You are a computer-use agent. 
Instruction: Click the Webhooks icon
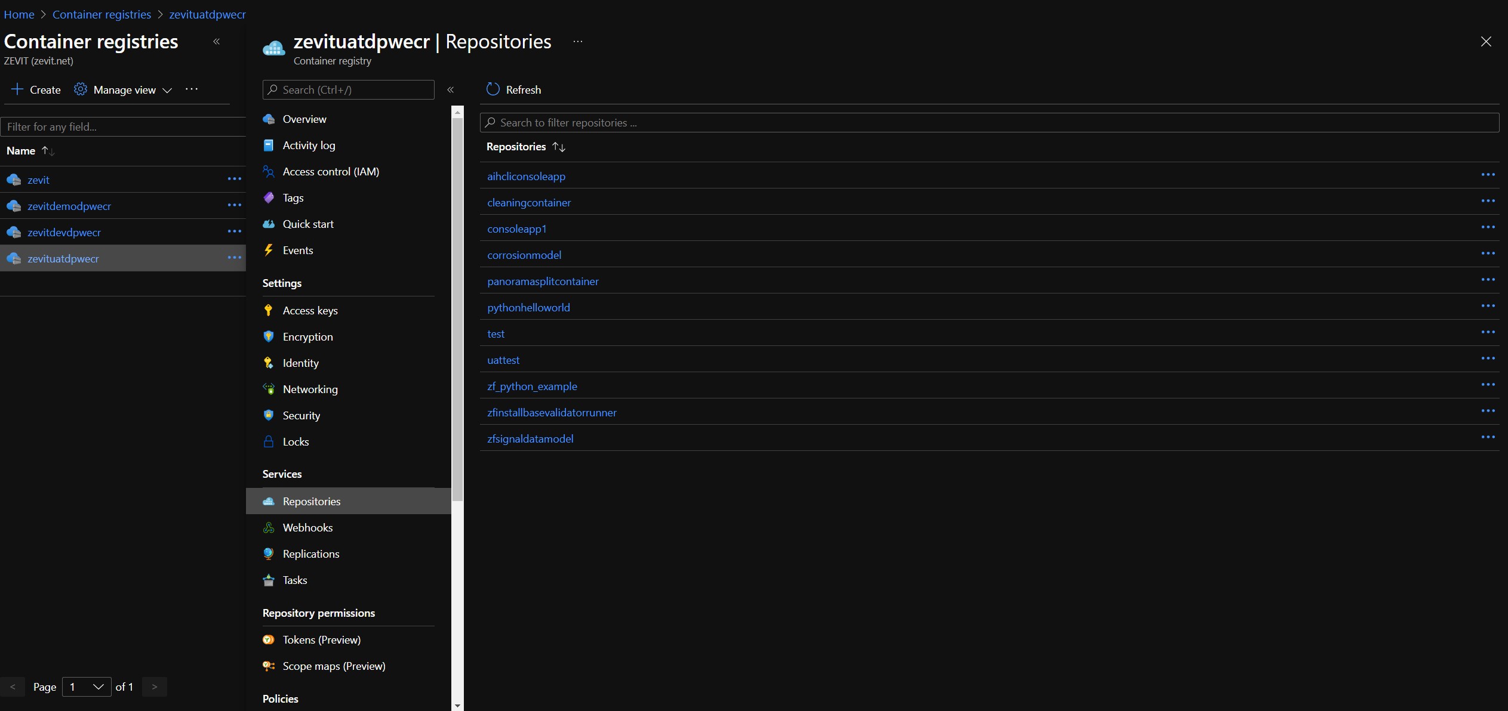click(x=269, y=528)
